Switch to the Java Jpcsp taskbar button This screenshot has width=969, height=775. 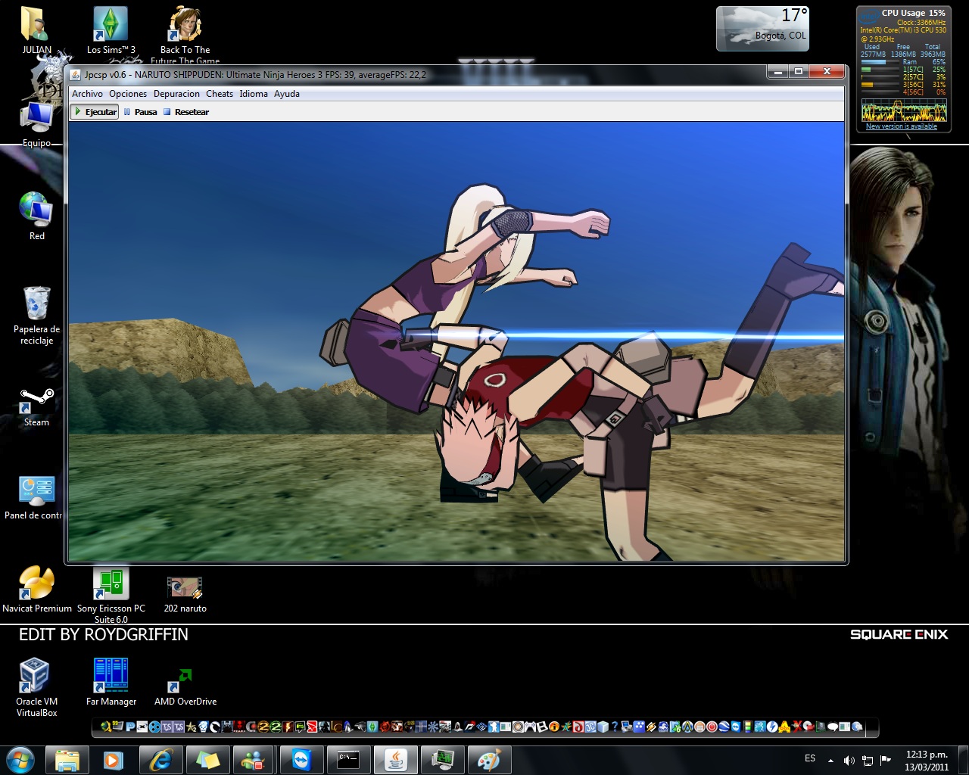395,759
